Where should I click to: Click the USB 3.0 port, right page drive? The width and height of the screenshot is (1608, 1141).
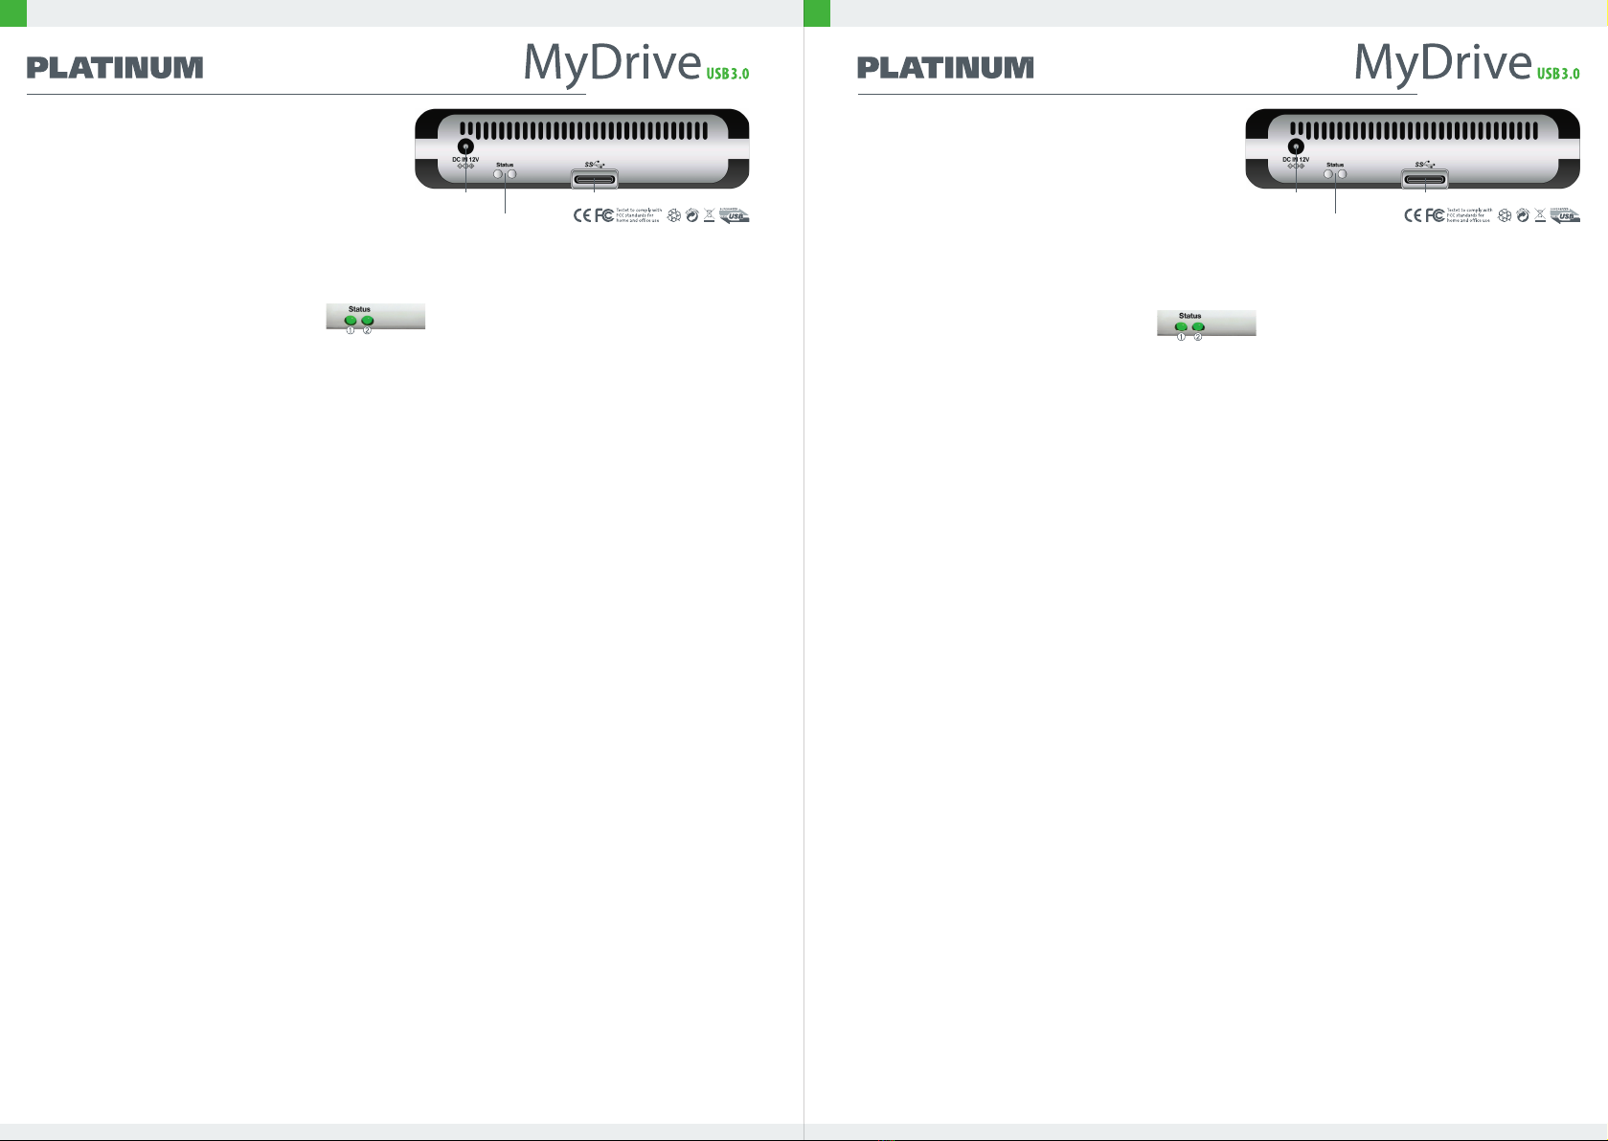click(x=1425, y=179)
